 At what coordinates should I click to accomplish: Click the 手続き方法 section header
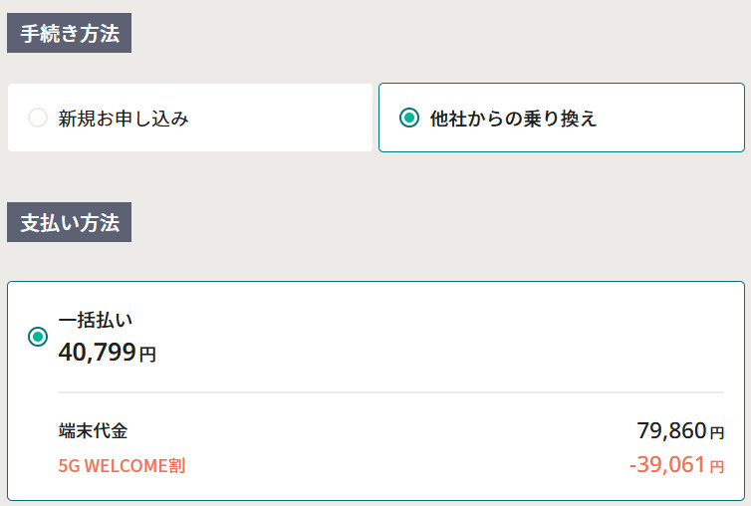70,33
